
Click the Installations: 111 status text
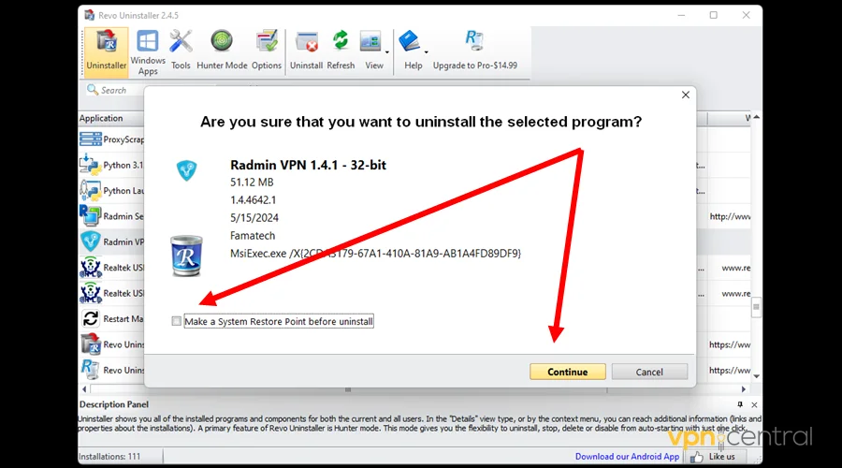(x=109, y=457)
